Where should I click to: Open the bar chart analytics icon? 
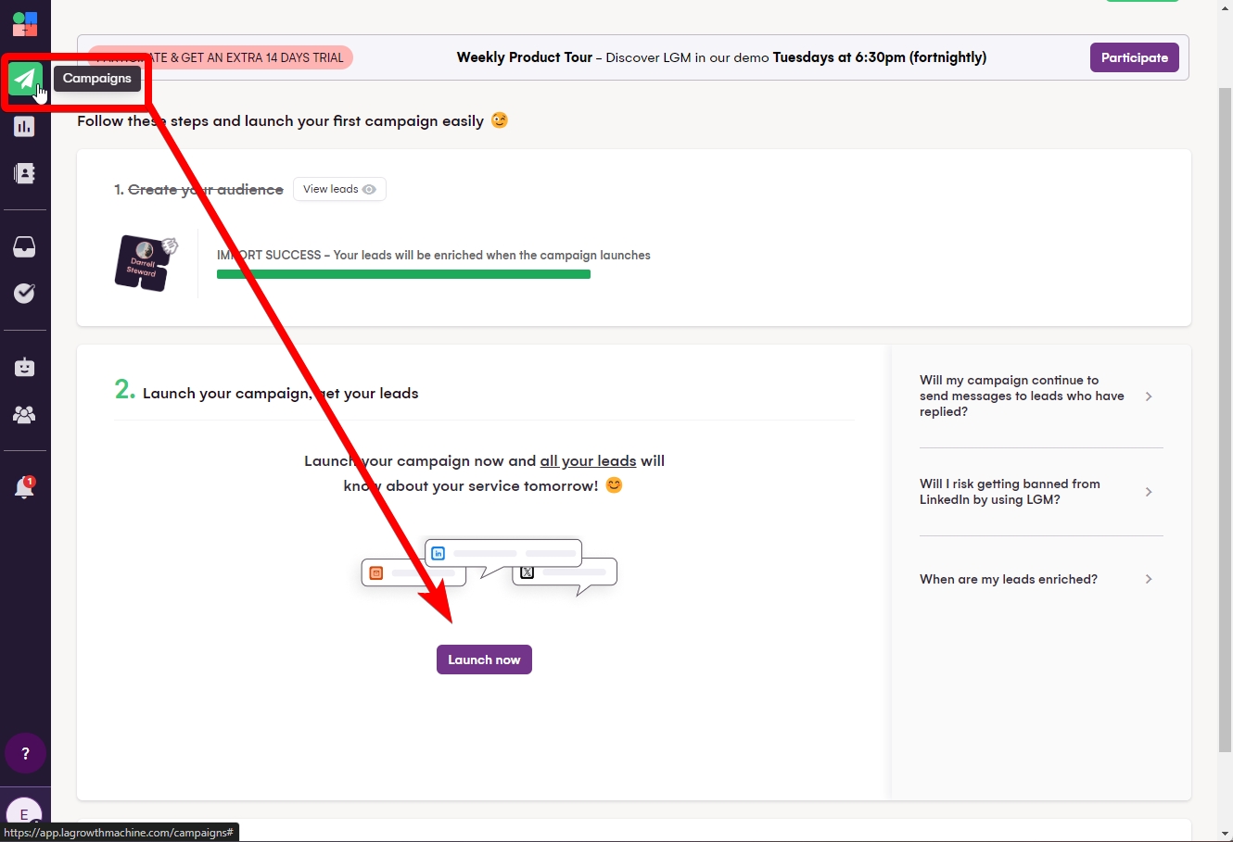point(25,127)
